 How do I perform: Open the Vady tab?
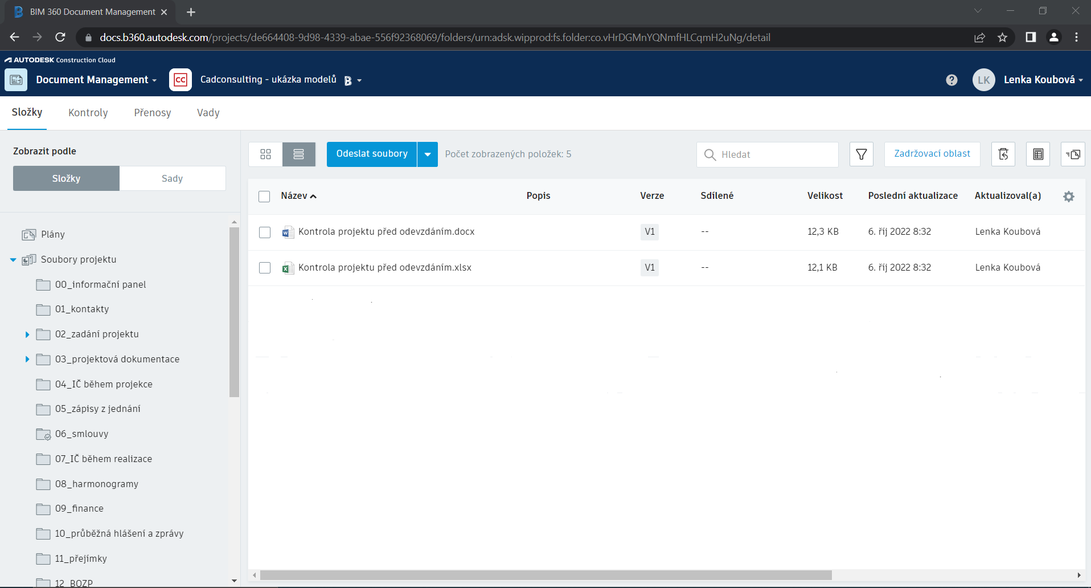[208, 113]
